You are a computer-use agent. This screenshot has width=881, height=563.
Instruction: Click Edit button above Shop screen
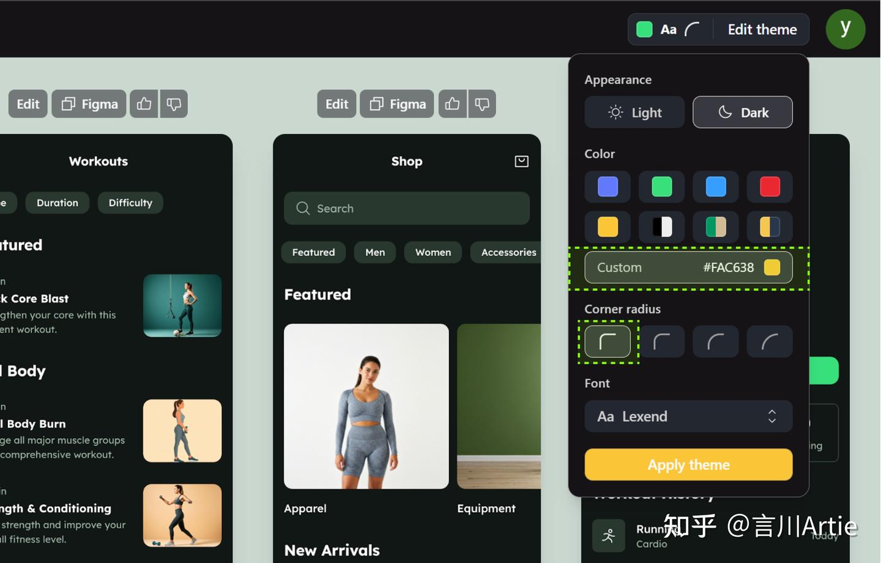click(x=336, y=104)
